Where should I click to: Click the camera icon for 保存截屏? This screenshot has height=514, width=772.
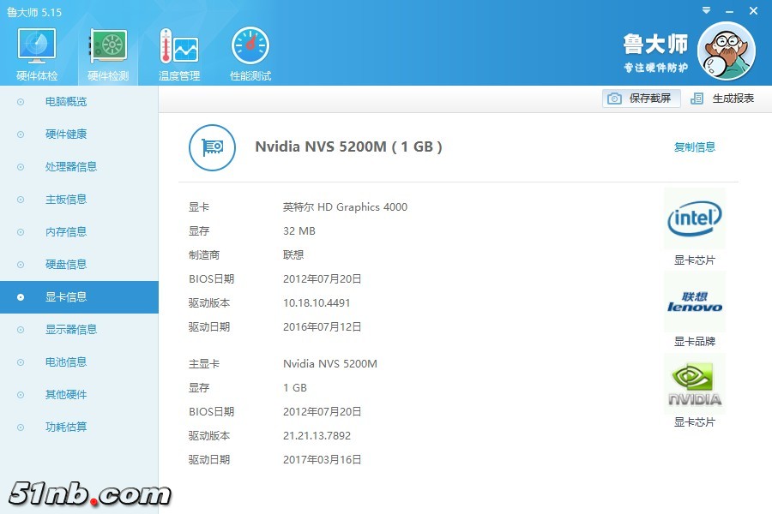pos(614,99)
